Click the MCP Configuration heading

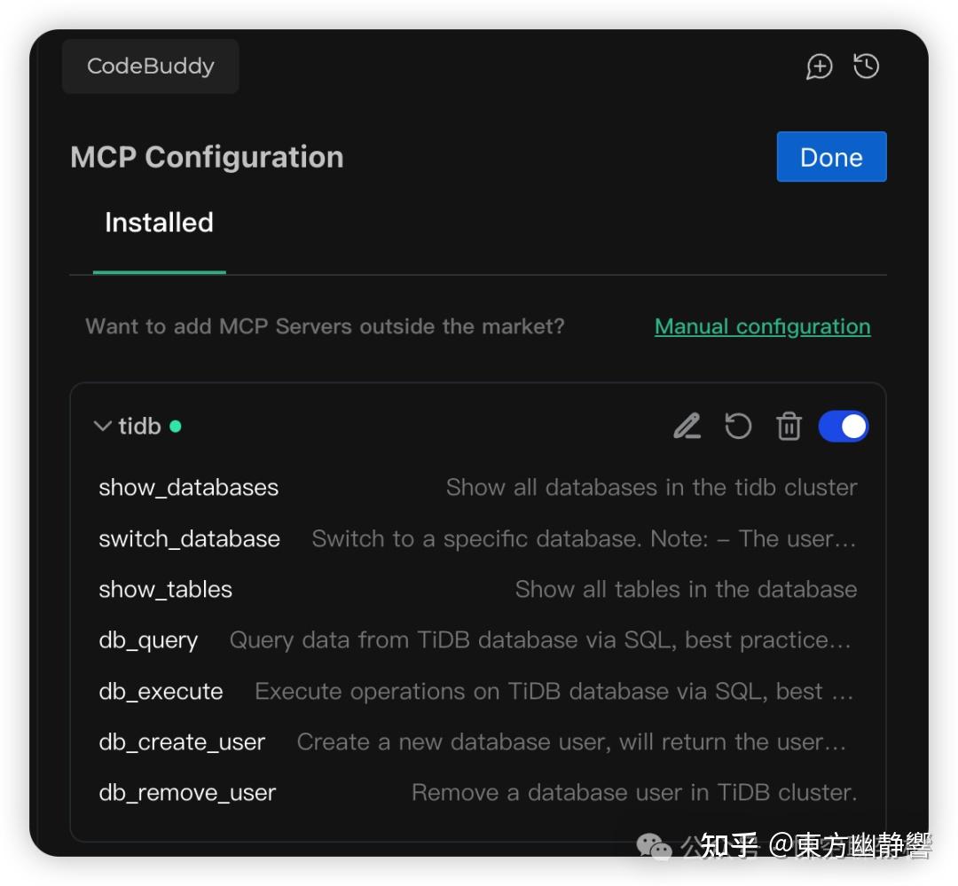click(x=207, y=157)
